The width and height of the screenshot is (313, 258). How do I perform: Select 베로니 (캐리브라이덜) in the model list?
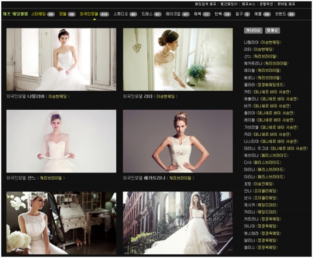pyautogui.click(x=263, y=78)
